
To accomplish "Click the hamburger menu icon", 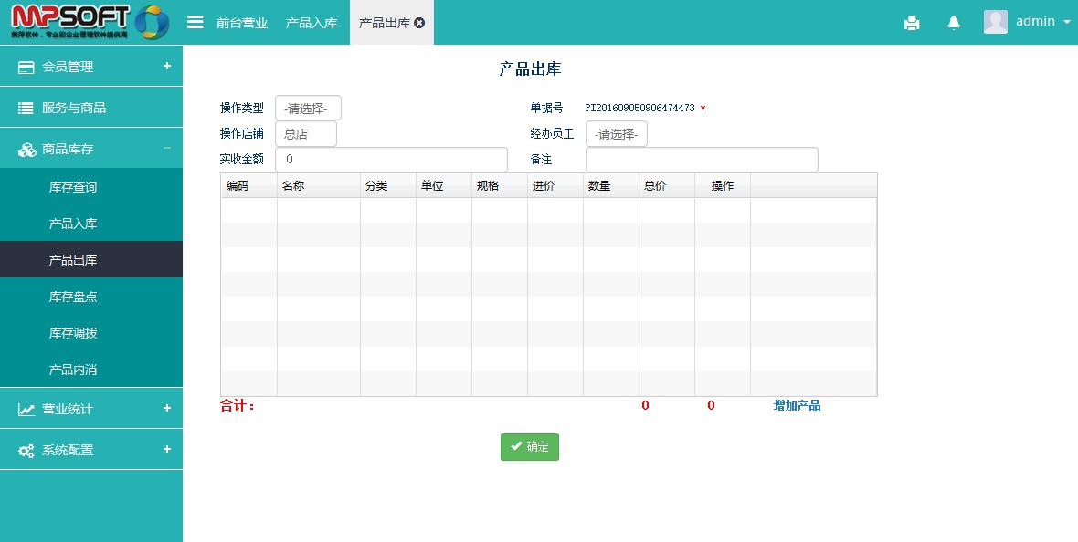I will click(195, 22).
